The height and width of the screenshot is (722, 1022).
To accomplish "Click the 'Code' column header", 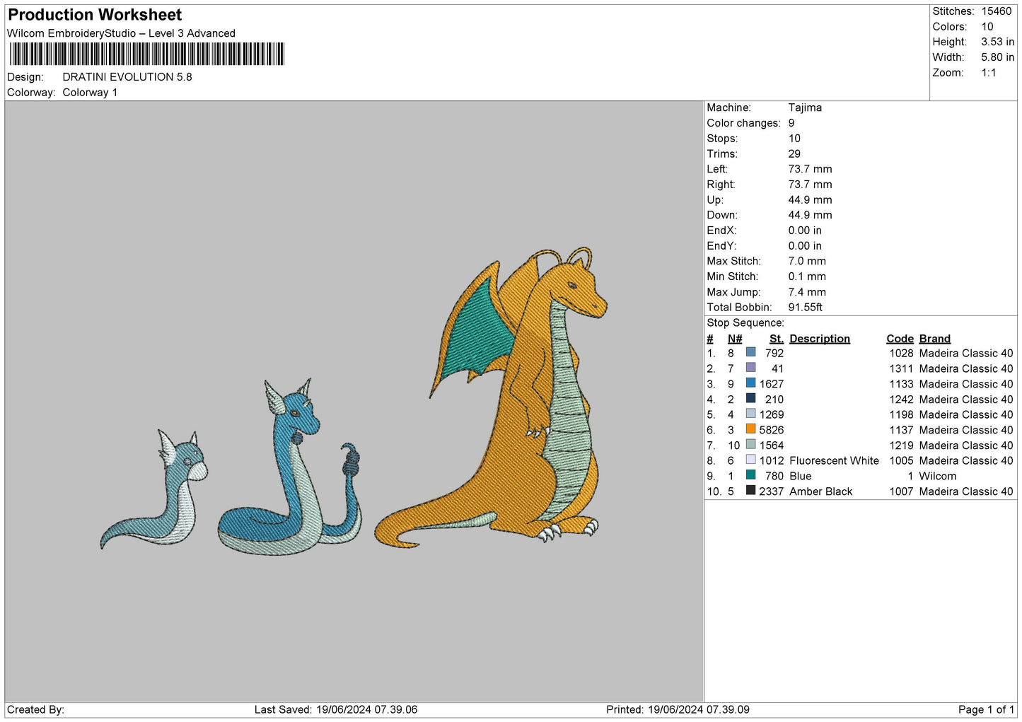I will (900, 339).
